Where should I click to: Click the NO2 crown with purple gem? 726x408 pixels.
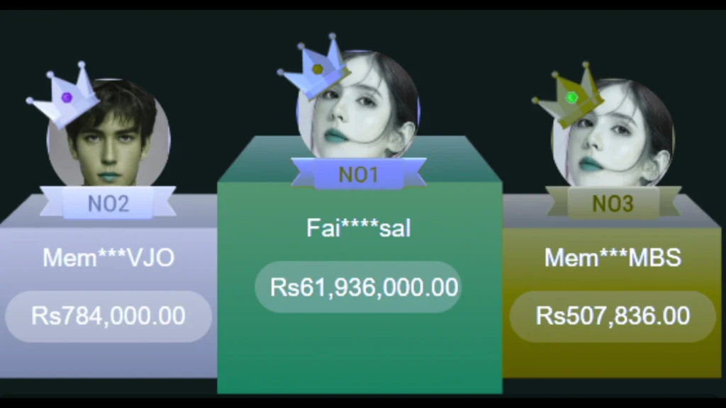pyautogui.click(x=62, y=95)
